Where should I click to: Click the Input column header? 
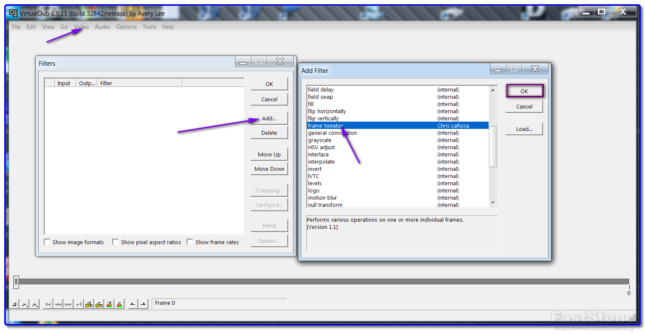[65, 83]
